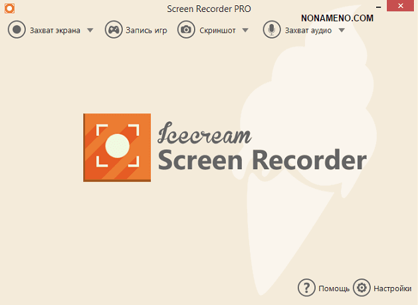418x305 pixels.
Task: Select the Захват экрана text label
Action: 56,30
